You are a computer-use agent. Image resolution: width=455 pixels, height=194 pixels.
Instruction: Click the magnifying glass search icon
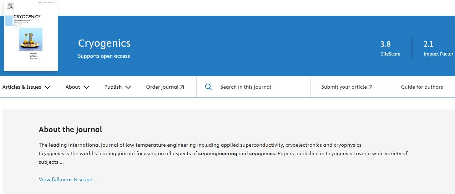pyautogui.click(x=208, y=87)
